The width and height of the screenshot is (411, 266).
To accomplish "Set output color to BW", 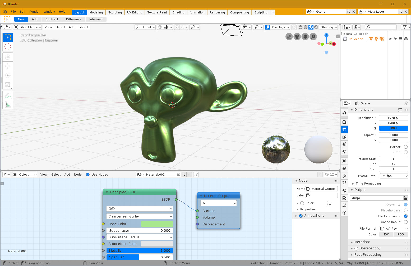I will [386, 234].
